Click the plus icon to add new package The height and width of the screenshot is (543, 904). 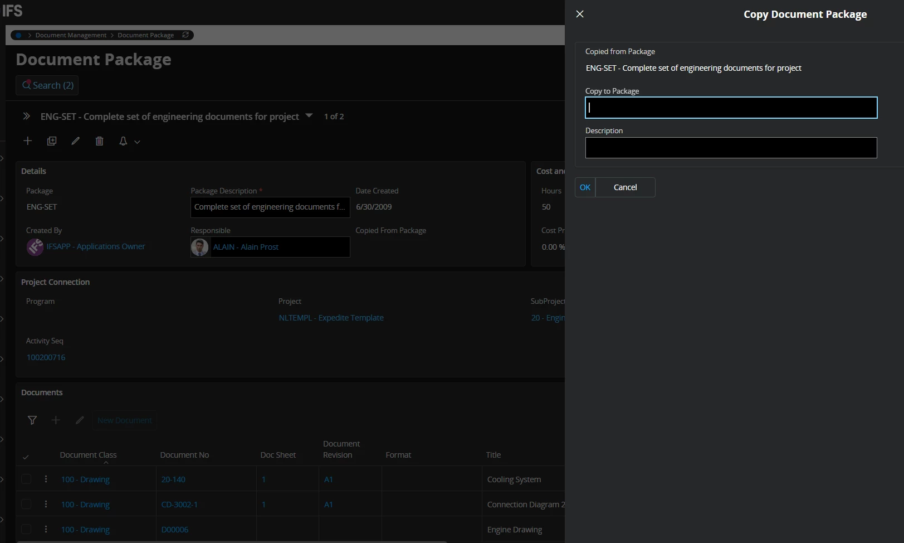[27, 141]
